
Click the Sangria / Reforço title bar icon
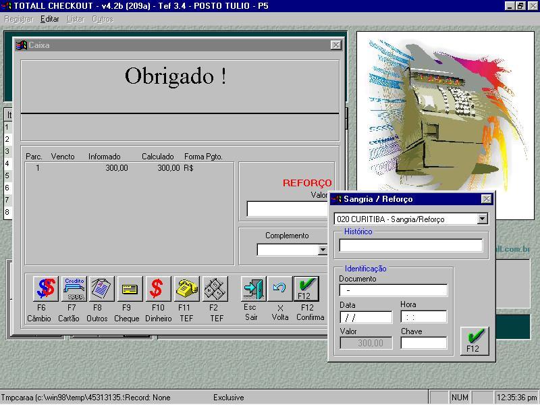point(336,199)
